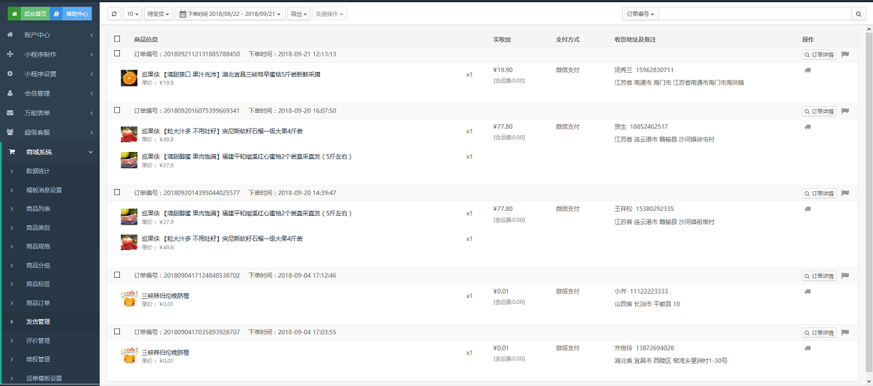Click the delivery truck icon for 王祥松's order

pos(807,209)
